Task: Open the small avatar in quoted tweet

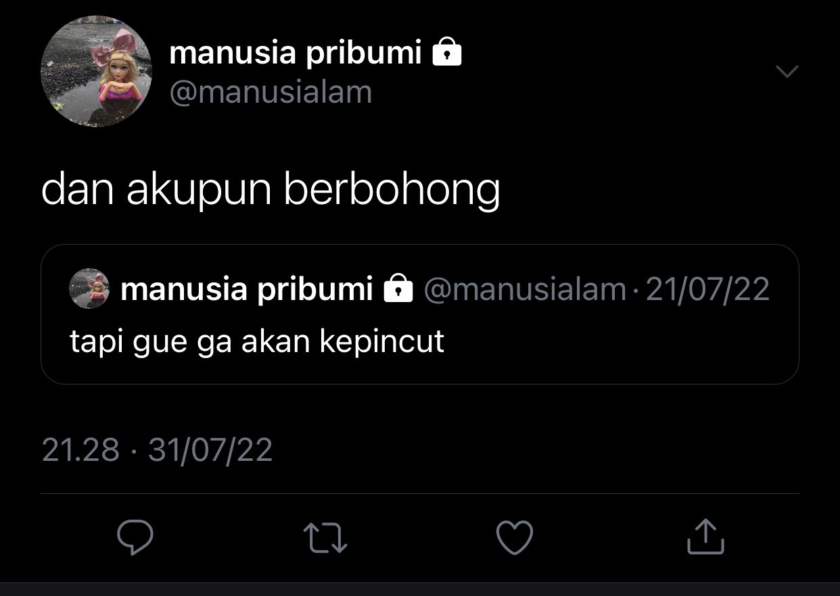Action: tap(90, 289)
